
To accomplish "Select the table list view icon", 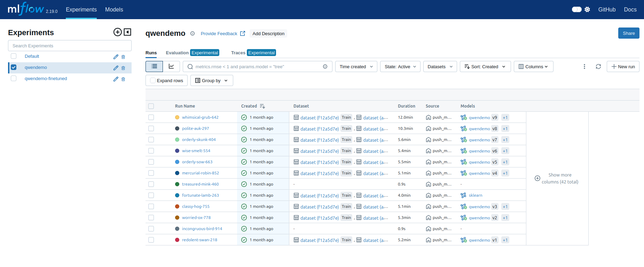I will 154,66.
